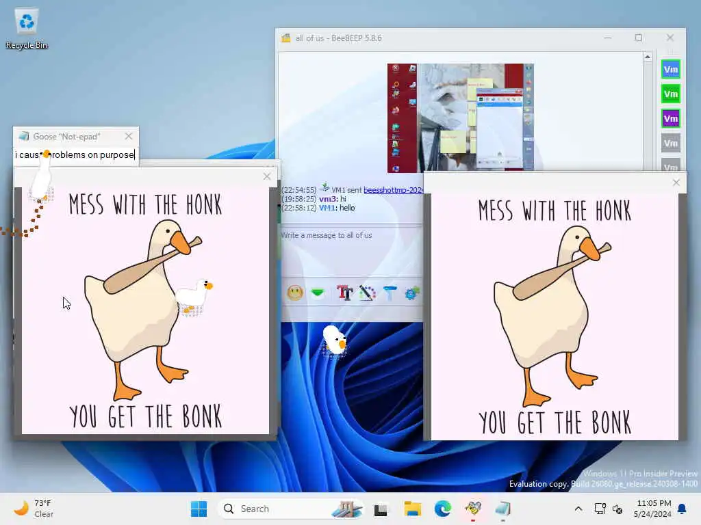Click the Goose Not-epad text area
This screenshot has height=525, width=701.
click(75, 155)
